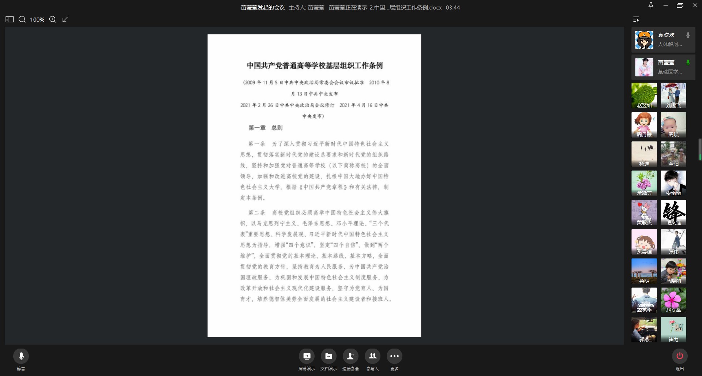Select participant 张伟 thumbnail
The height and width of the screenshot is (376, 702).
click(673, 242)
